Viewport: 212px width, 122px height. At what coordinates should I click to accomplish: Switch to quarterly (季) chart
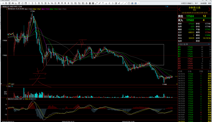pyautogui.click(x=65, y=3)
